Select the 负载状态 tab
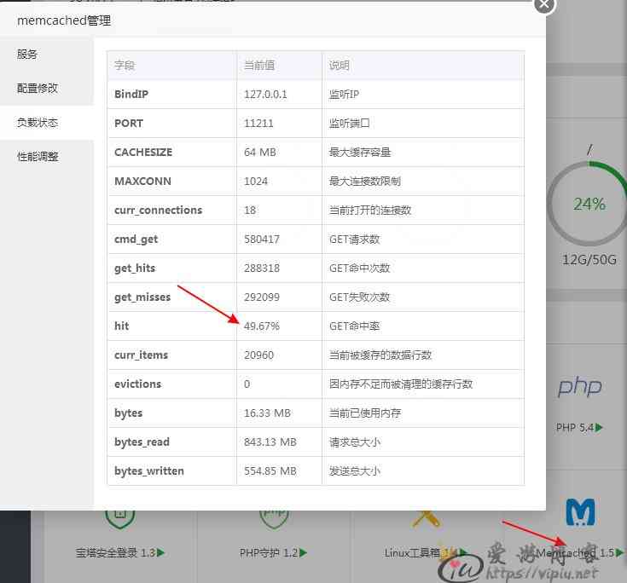 47,122
